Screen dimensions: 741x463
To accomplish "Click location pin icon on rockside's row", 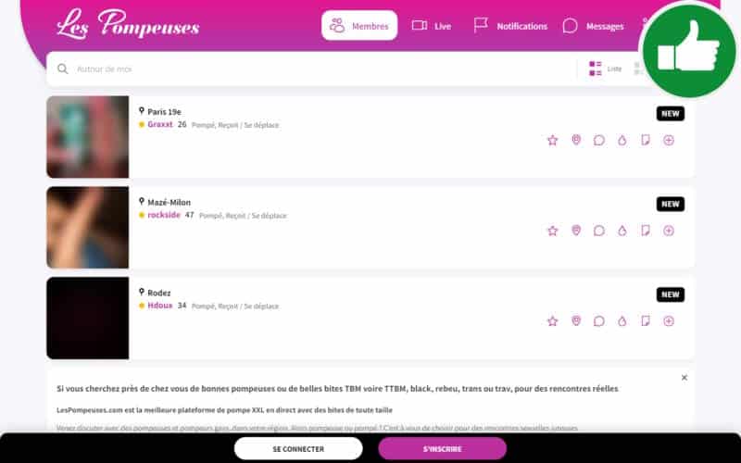I will click(x=576, y=231).
